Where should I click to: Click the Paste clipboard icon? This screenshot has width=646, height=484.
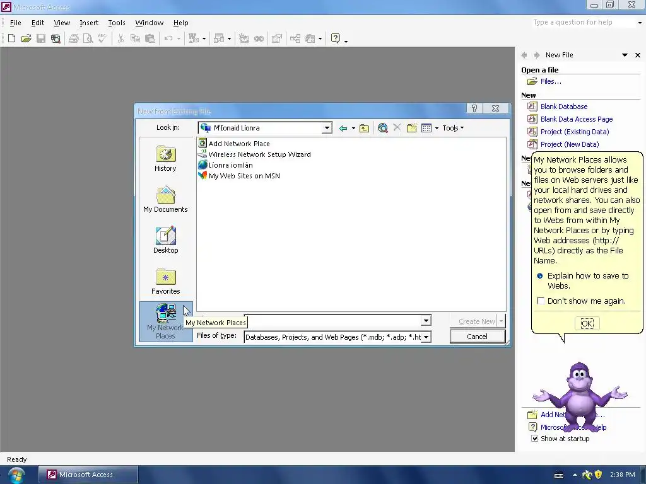tap(150, 38)
